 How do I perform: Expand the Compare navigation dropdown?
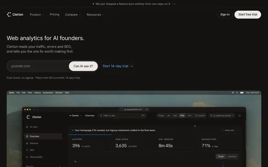tap(72, 15)
